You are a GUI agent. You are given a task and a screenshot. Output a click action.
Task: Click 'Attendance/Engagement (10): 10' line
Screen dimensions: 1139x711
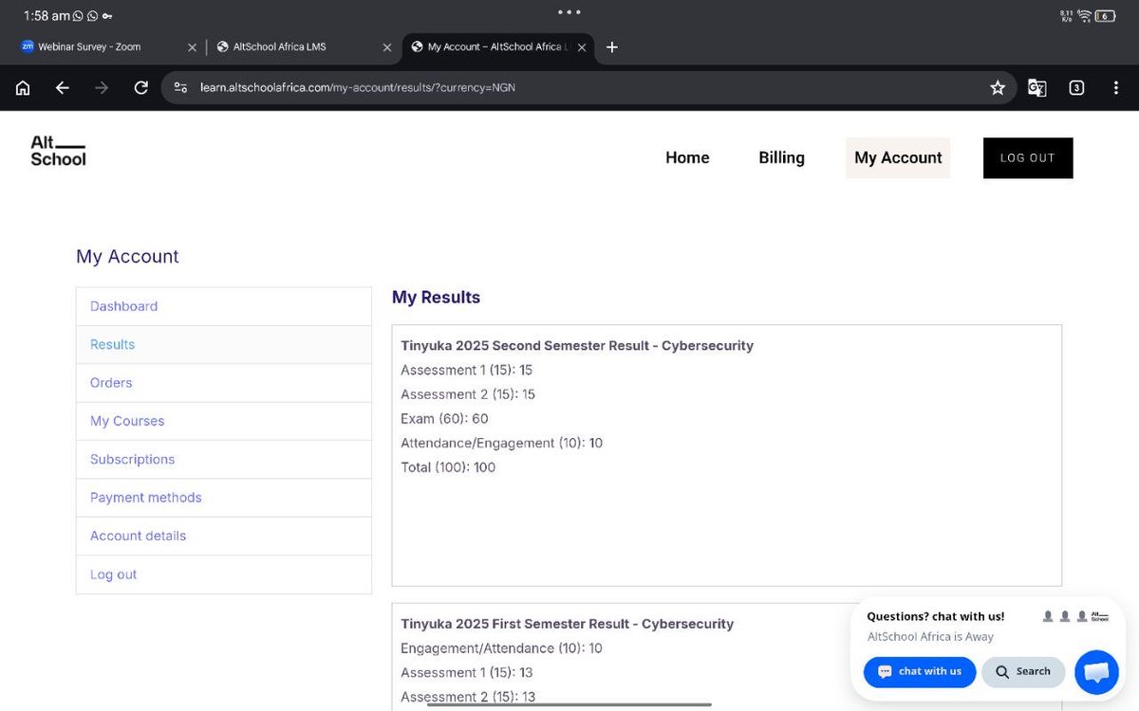click(x=501, y=443)
